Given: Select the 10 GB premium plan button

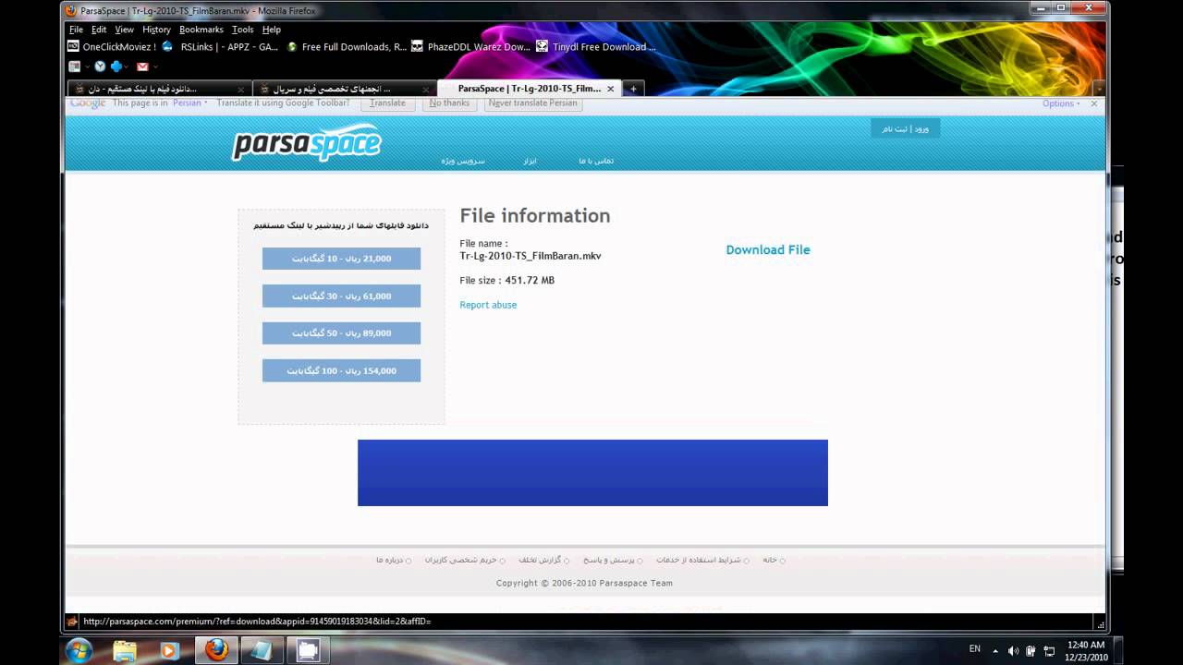Looking at the screenshot, I should point(341,259).
